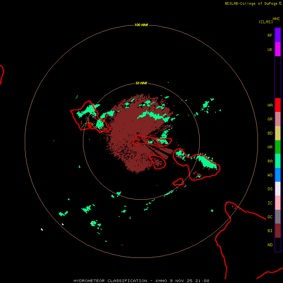Screen dimensions: 283x283
Task: Click the '50 NMI' range ring label
Action: tap(141, 83)
